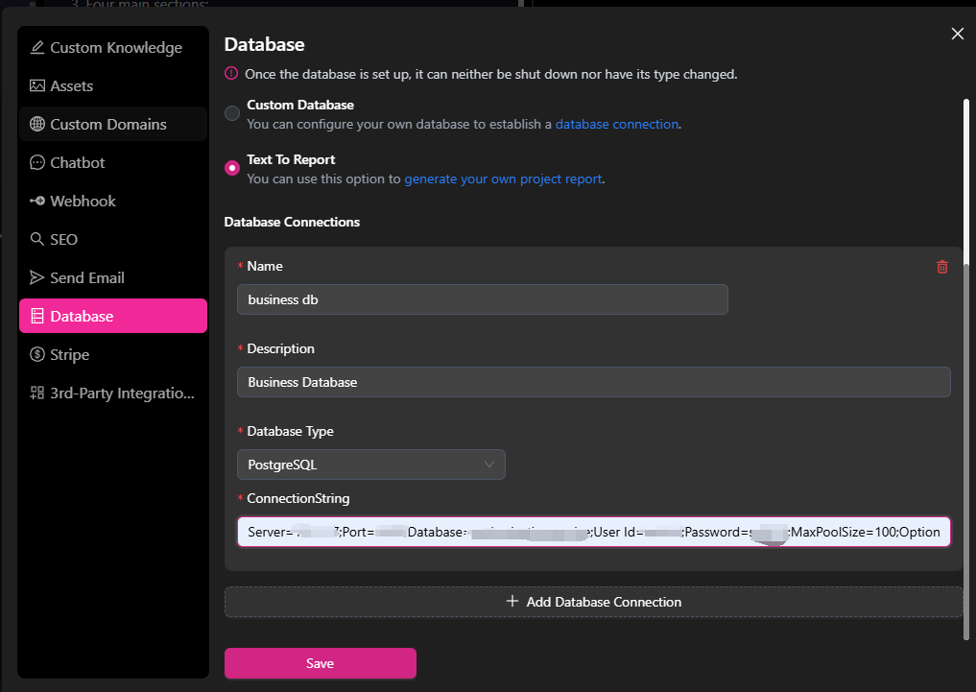Click the ConnectionString input field
The image size is (976, 692).
pyautogui.click(x=594, y=532)
